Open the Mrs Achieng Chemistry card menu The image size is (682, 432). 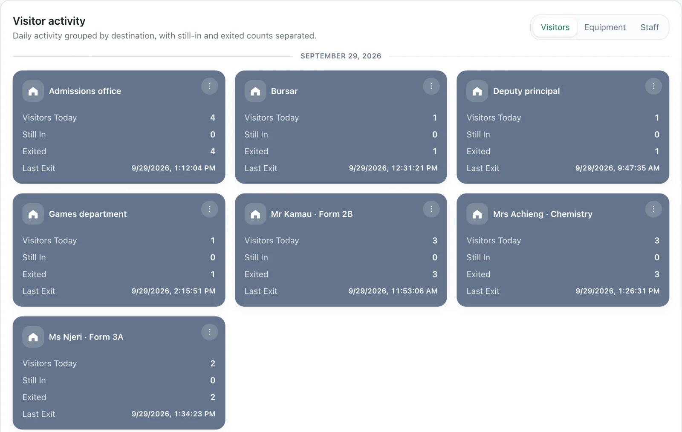coord(653,209)
